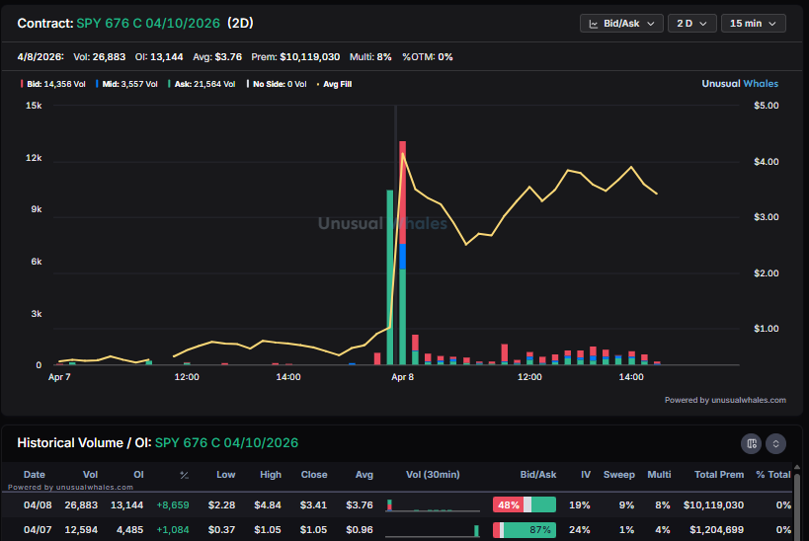The width and height of the screenshot is (809, 541).
Task: Click the 04/08 Vol (30min) sparkline
Action: 433,505
